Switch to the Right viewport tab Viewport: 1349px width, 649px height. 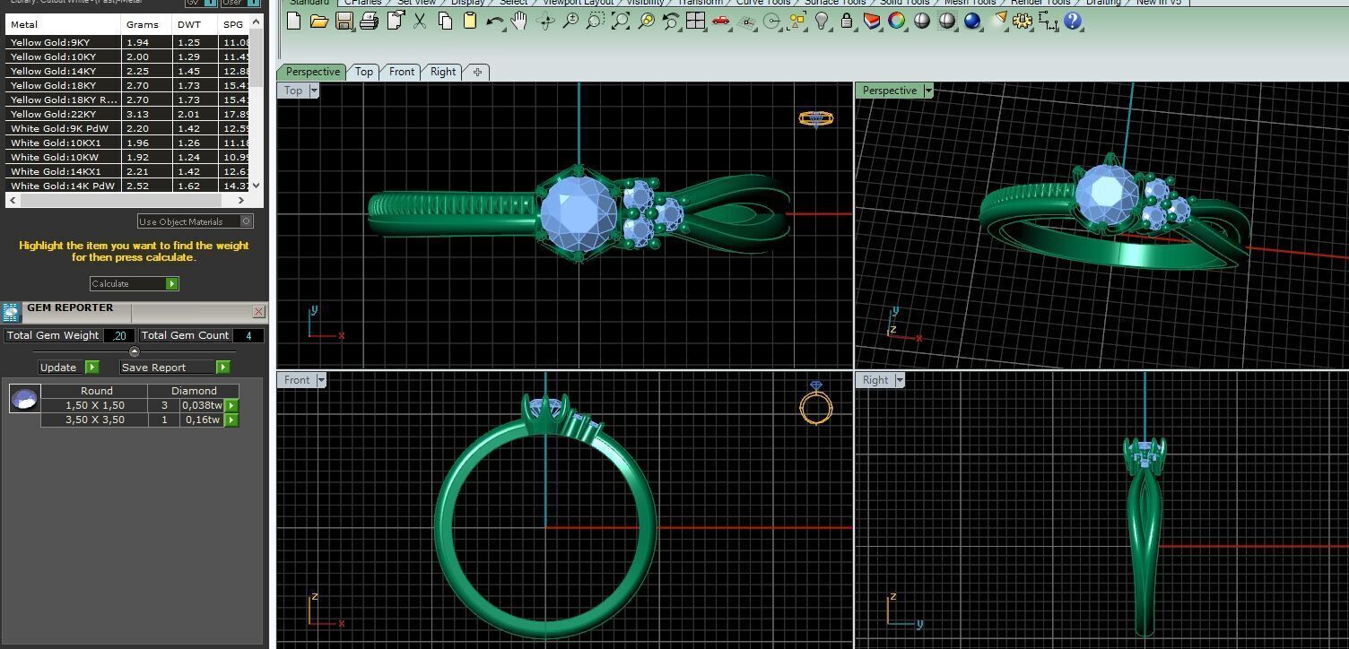click(443, 72)
